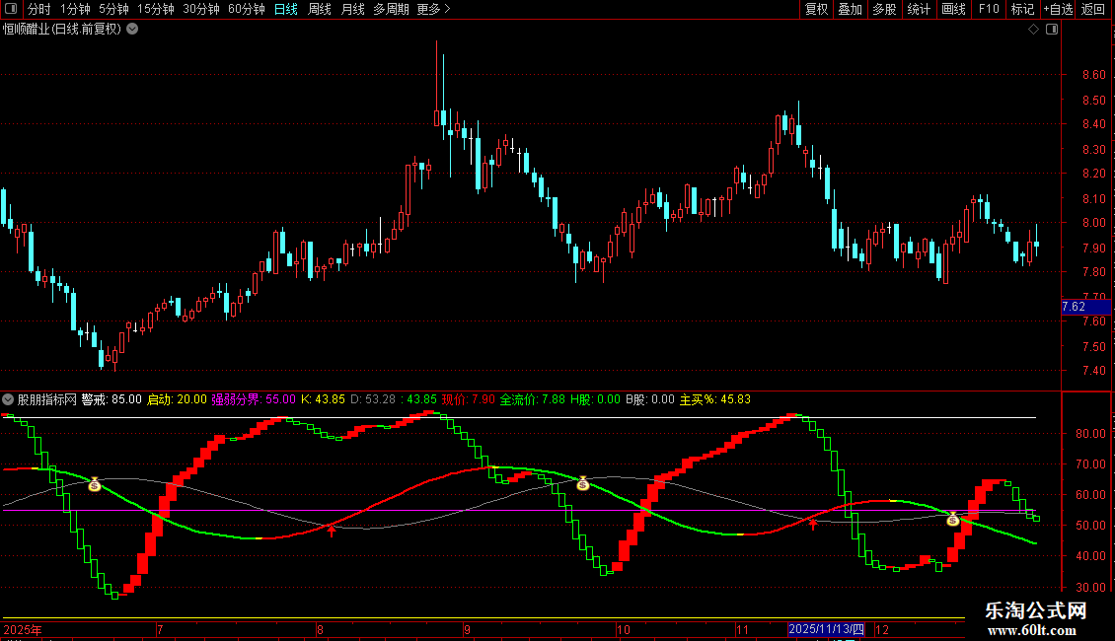Toggle the right side panel icon

pyautogui.click(x=1052, y=30)
